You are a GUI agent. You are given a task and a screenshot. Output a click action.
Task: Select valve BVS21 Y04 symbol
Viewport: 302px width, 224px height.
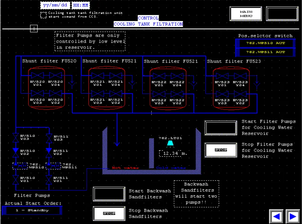[116, 75]
